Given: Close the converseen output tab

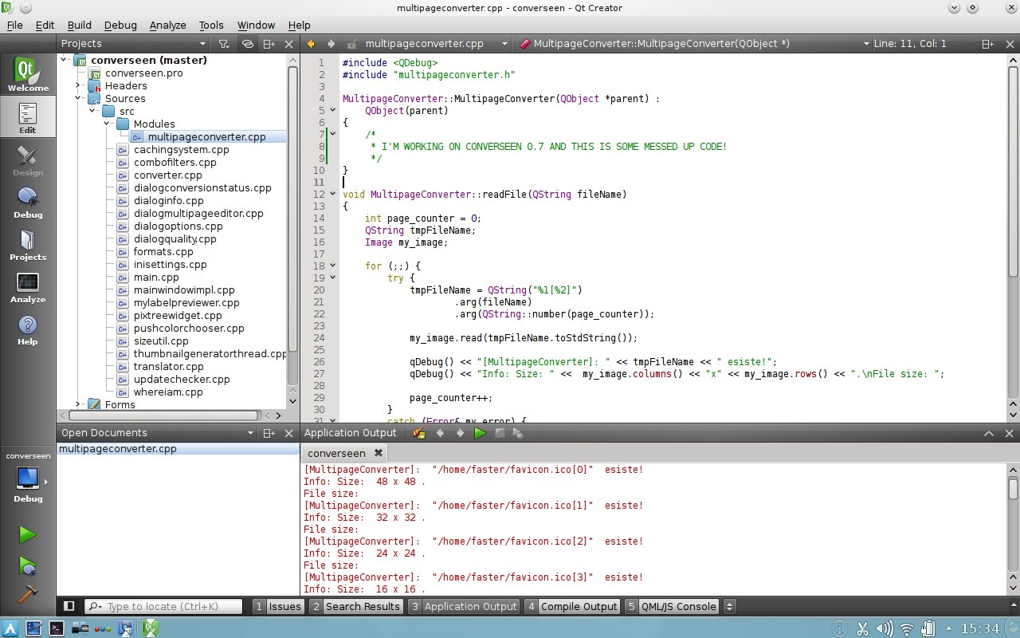Looking at the screenshot, I should click(379, 453).
